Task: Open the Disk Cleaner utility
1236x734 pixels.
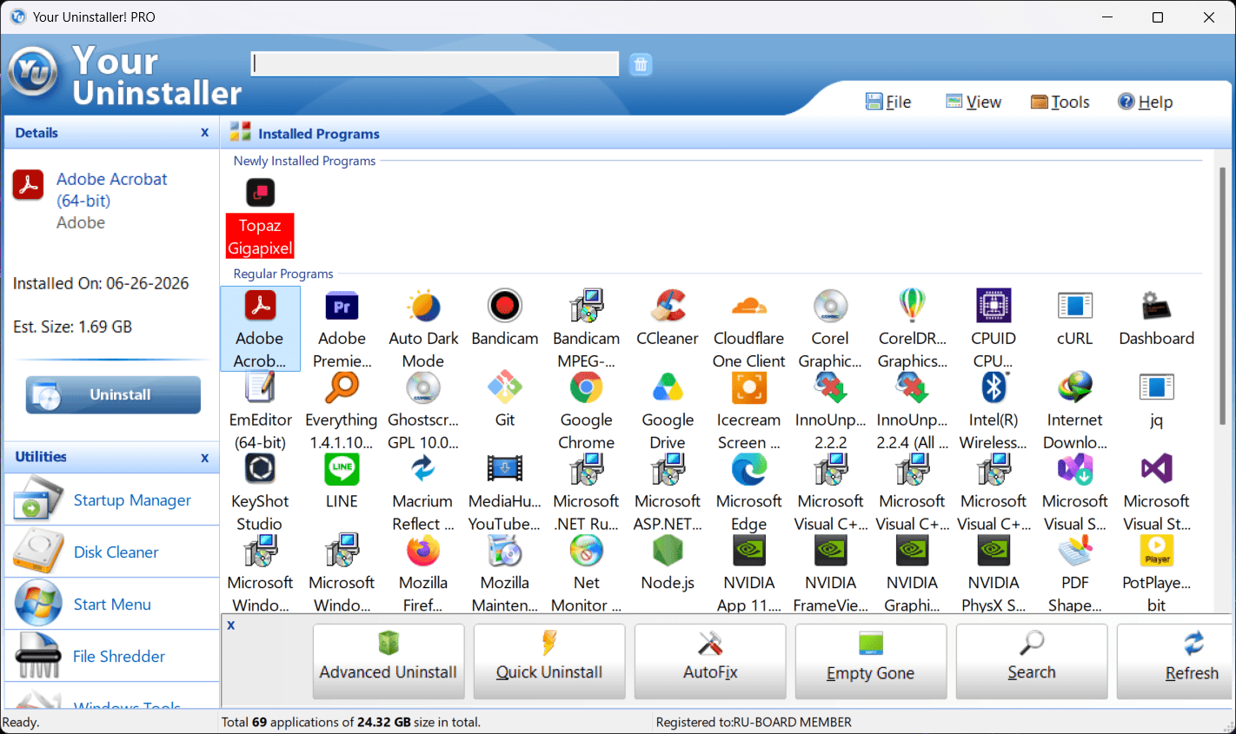Action: (x=112, y=552)
